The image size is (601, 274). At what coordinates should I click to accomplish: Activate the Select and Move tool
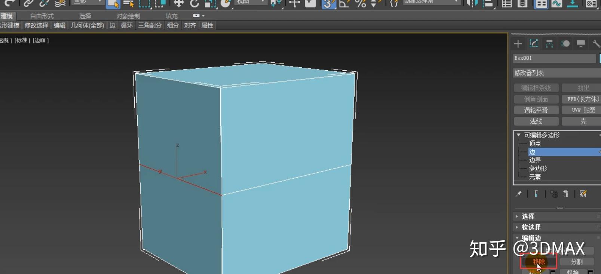[178, 3]
